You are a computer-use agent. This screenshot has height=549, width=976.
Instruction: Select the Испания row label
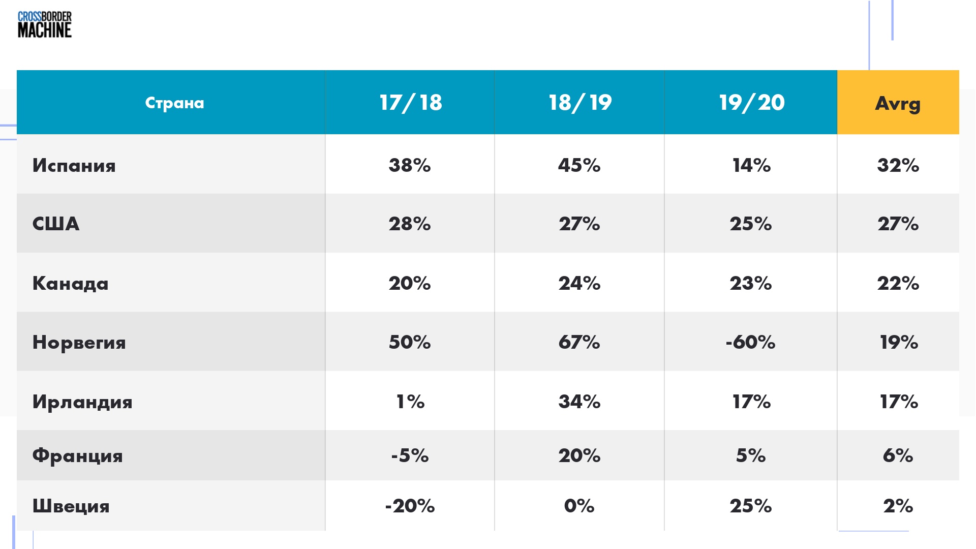point(74,165)
